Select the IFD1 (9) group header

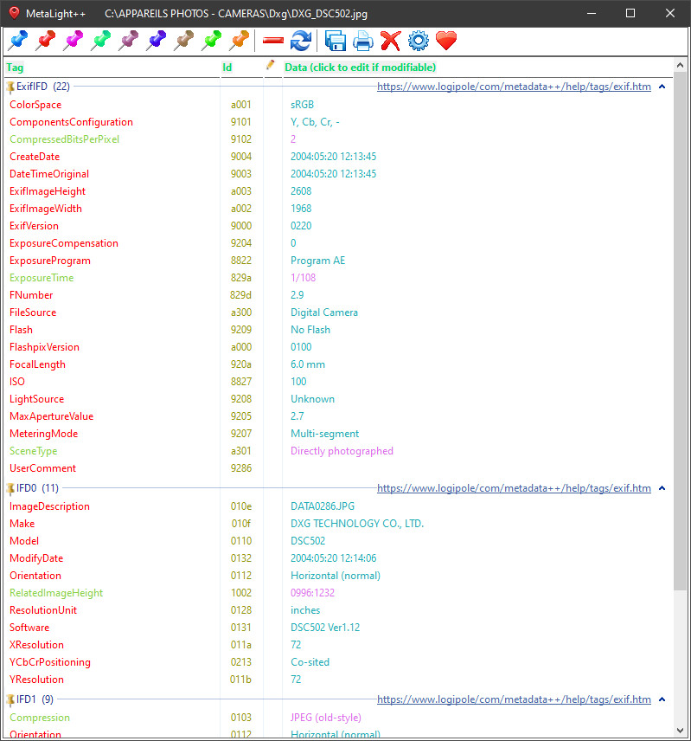35,699
